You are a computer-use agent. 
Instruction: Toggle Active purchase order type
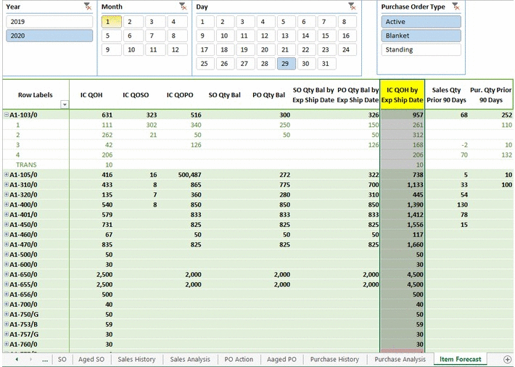[x=421, y=22]
